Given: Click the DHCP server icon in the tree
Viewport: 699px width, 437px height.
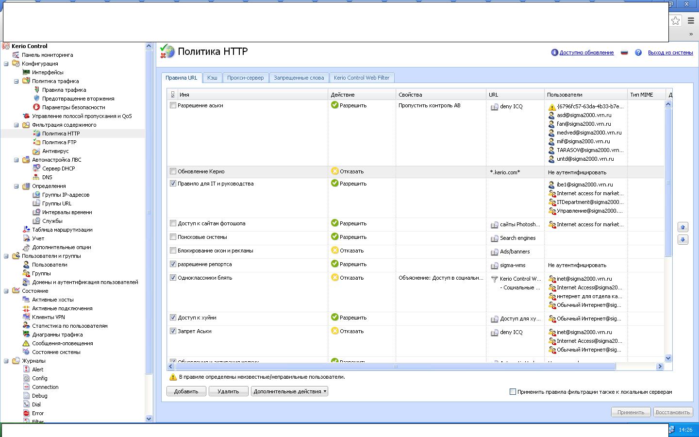Looking at the screenshot, I should tap(36, 168).
